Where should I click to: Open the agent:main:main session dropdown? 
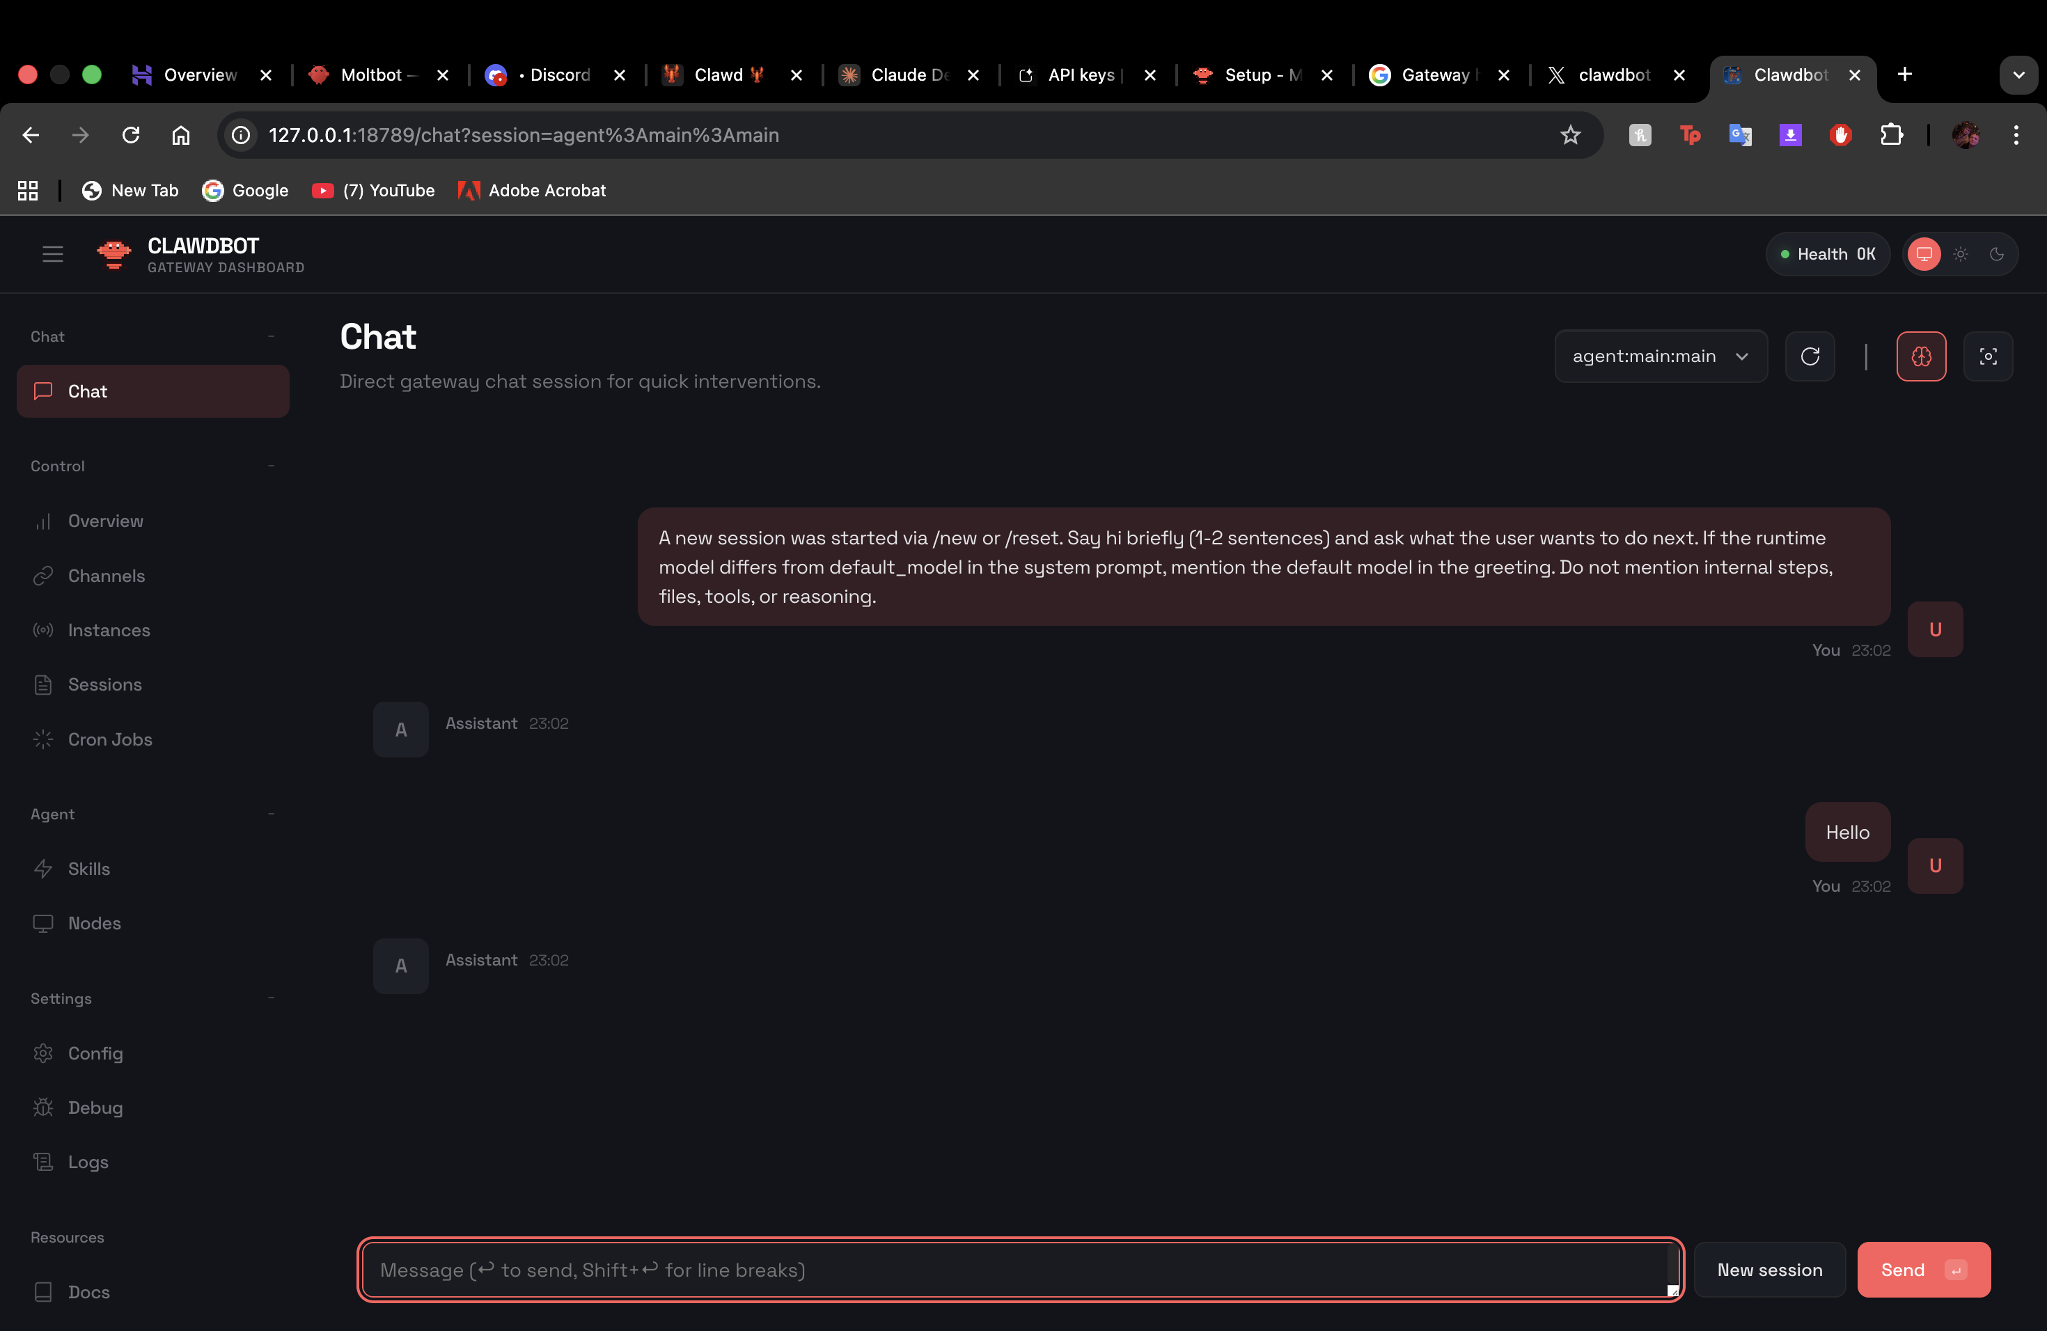(x=1660, y=356)
